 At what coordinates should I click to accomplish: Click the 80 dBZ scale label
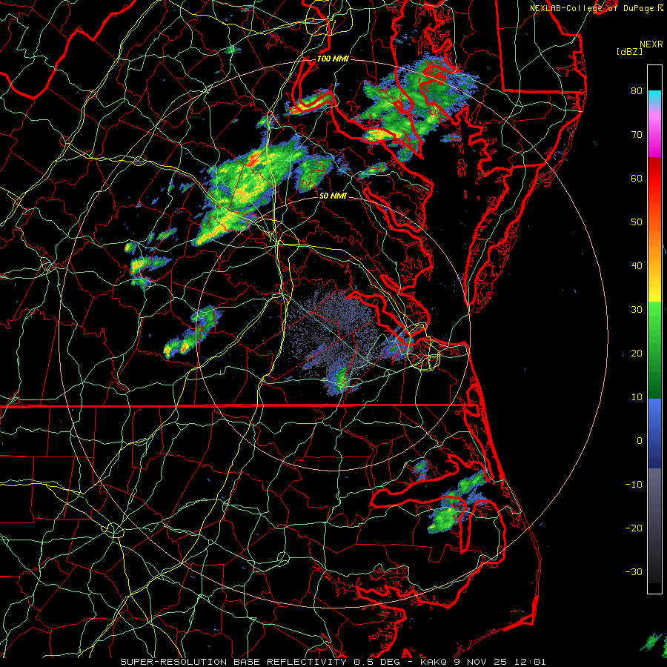(637, 90)
